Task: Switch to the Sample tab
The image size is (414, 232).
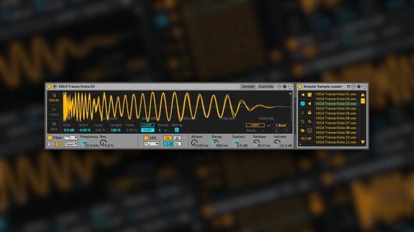Action: (x=248, y=86)
